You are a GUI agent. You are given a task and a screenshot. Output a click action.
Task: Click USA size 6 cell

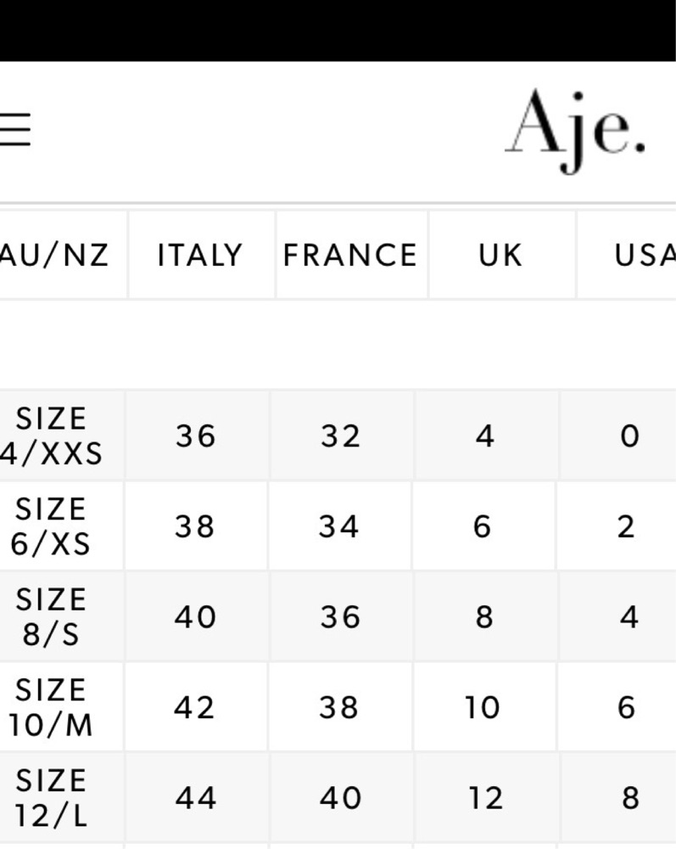[626, 707]
